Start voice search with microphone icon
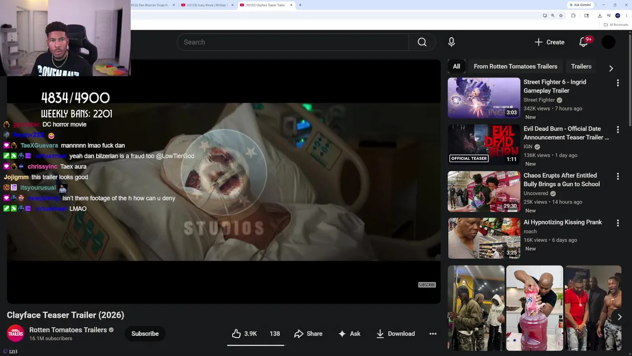 tap(451, 42)
